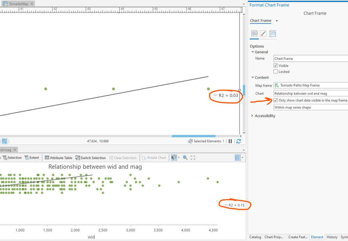Click the refresh icon in layout status bar

point(239,141)
